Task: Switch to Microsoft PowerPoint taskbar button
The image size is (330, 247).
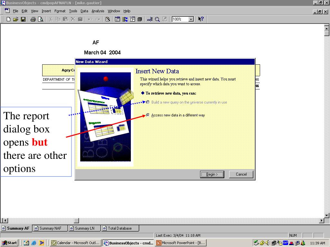Action: 181,243
